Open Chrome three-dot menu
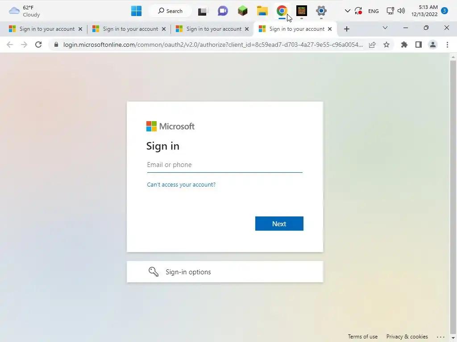Image resolution: width=457 pixels, height=342 pixels. [447, 45]
